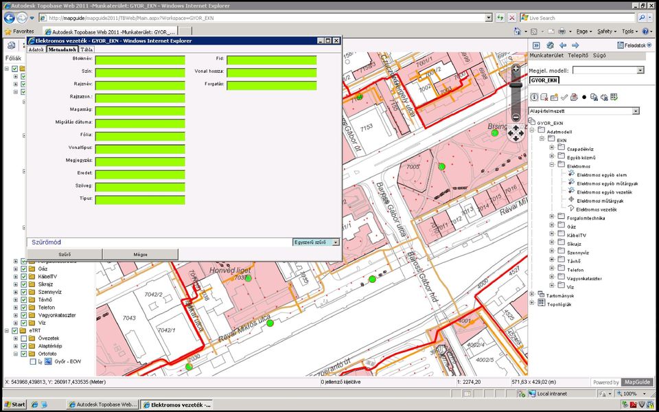Image resolution: width=659 pixels, height=412 pixels.
Task: Click the gray checkmark toolbar icon
Action: point(564,97)
